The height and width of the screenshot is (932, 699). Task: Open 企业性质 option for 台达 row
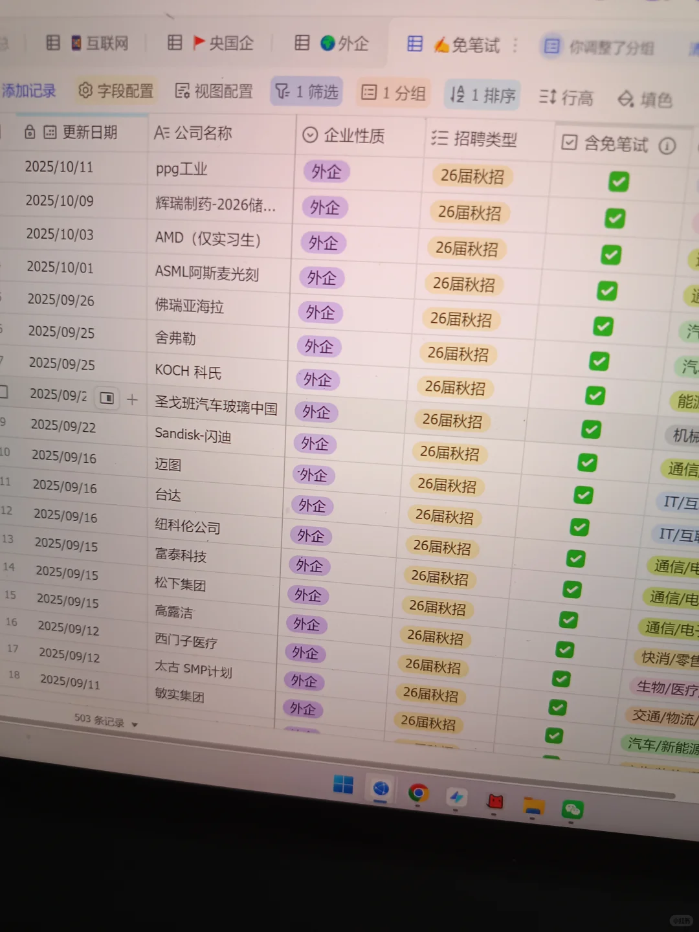tap(312, 505)
